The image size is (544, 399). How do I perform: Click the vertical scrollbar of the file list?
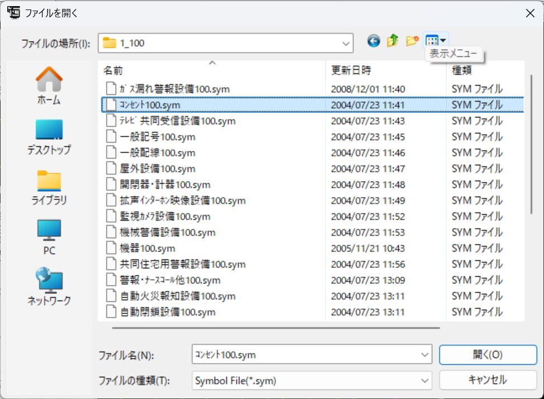pyautogui.click(x=531, y=144)
